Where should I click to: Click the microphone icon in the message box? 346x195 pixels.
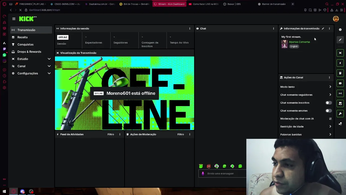203,174
